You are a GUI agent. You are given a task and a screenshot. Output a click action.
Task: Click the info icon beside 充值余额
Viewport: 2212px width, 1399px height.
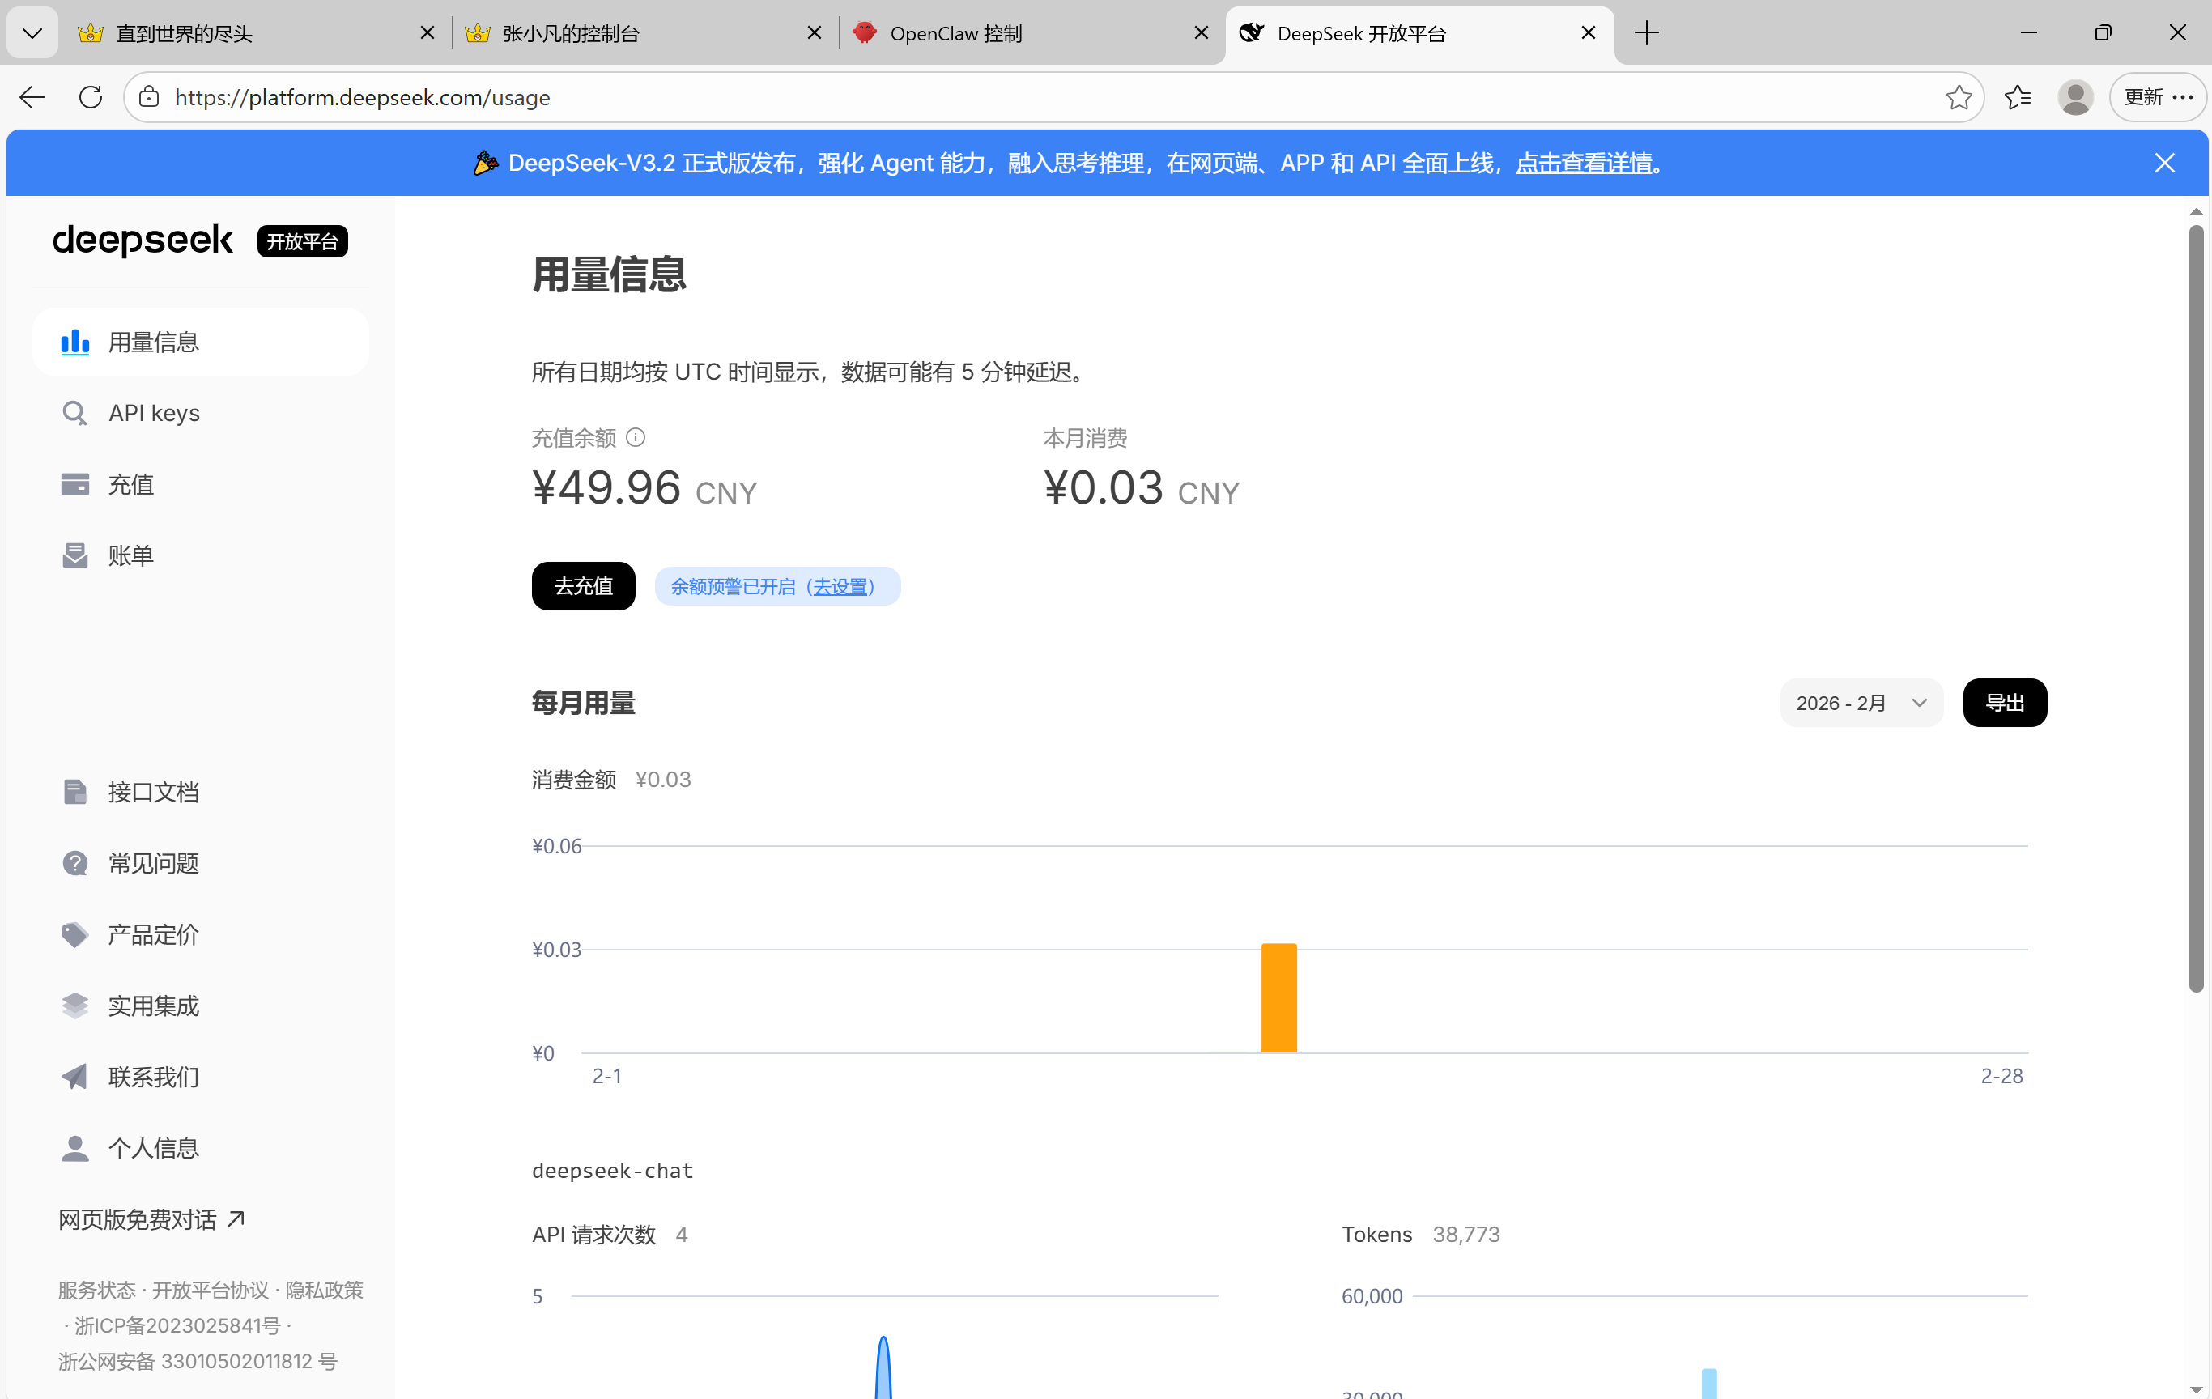pyautogui.click(x=636, y=437)
